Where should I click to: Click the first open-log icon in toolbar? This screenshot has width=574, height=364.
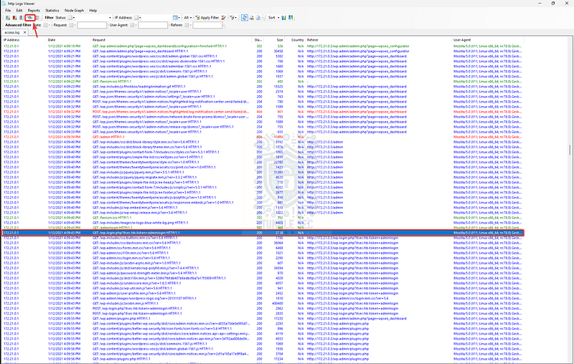(x=8, y=17)
